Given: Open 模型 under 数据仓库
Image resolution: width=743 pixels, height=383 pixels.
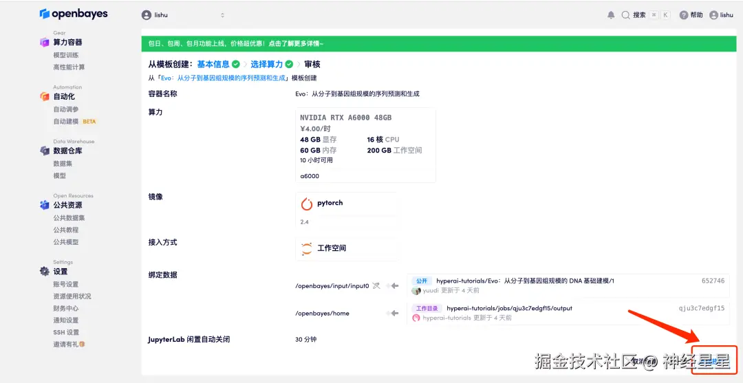Looking at the screenshot, I should tap(59, 175).
